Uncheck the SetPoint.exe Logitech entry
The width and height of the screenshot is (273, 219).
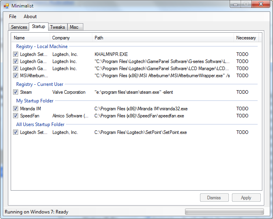[x=15, y=132]
